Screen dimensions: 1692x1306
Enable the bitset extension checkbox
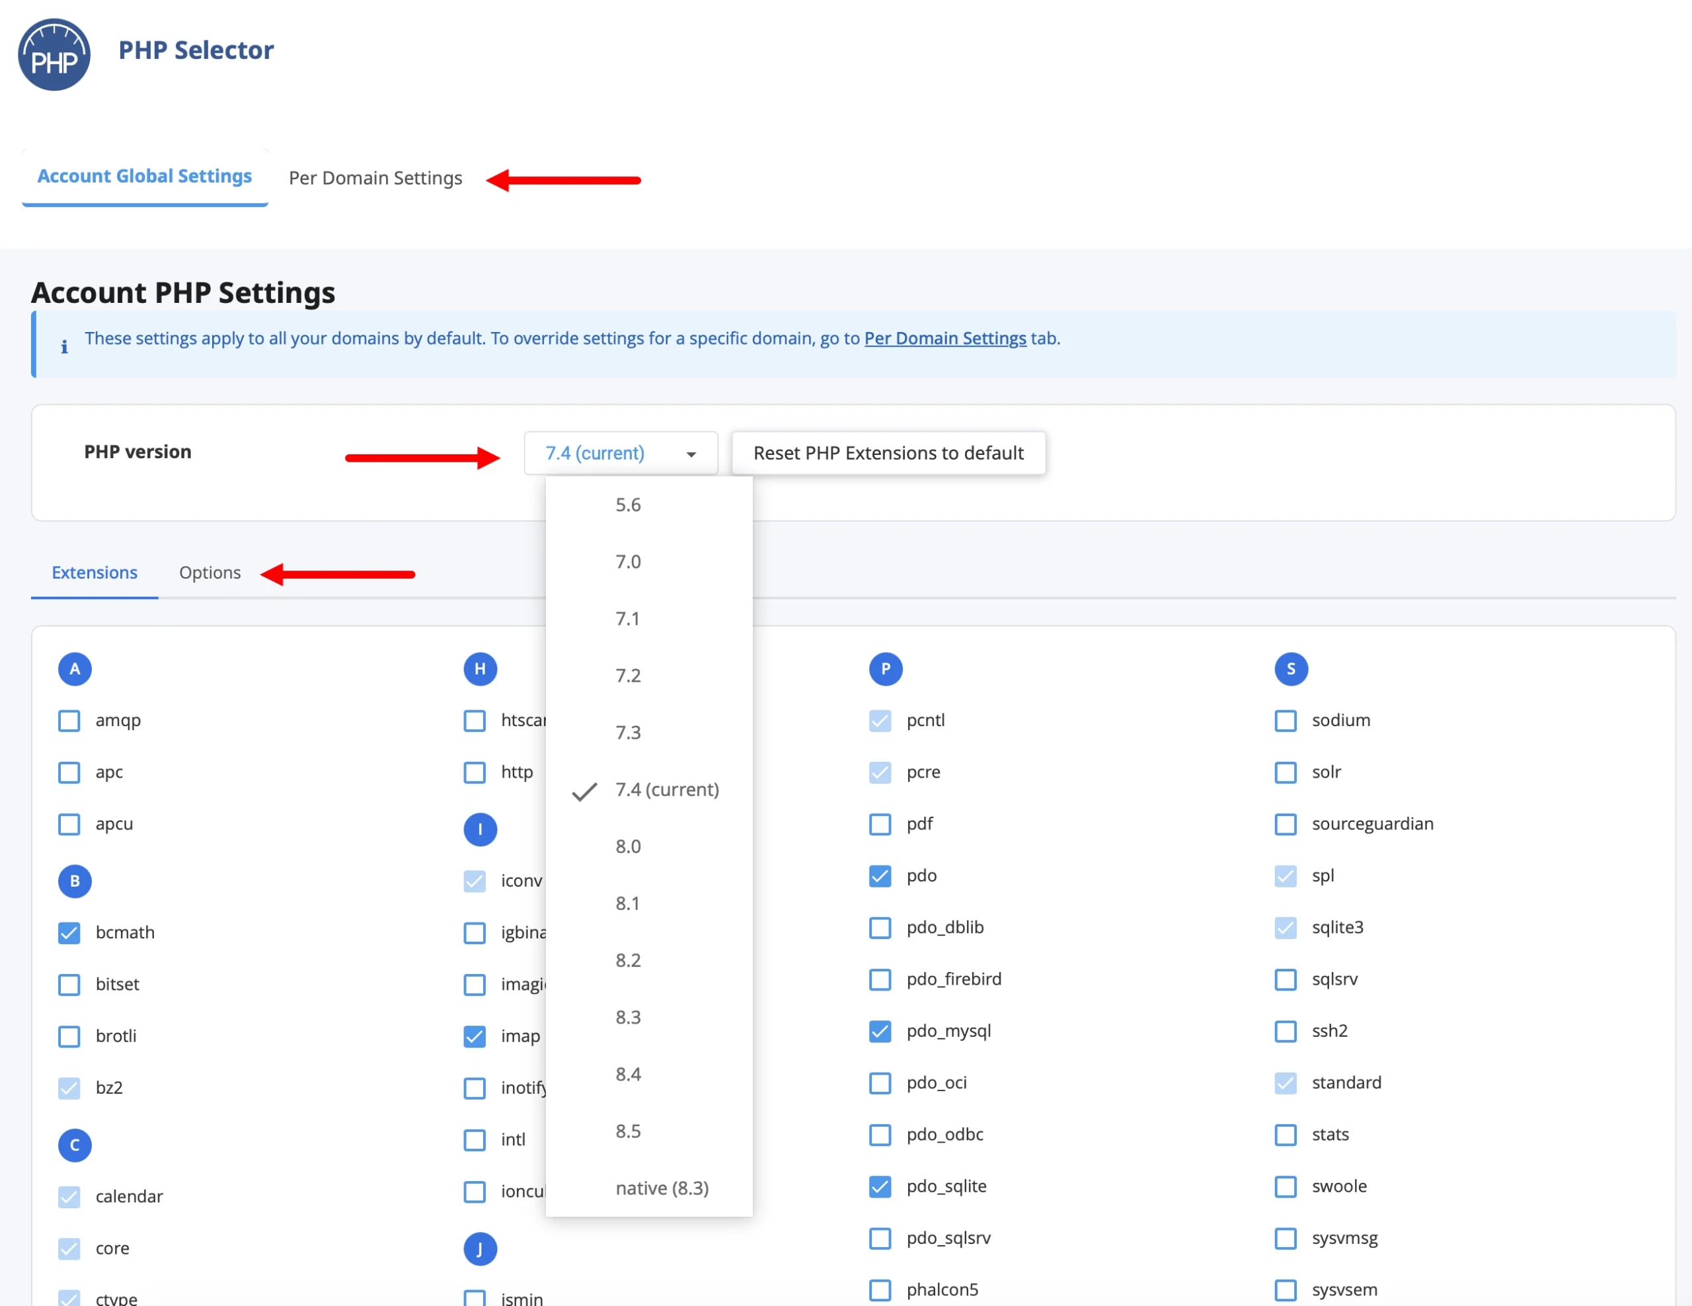pos(69,985)
